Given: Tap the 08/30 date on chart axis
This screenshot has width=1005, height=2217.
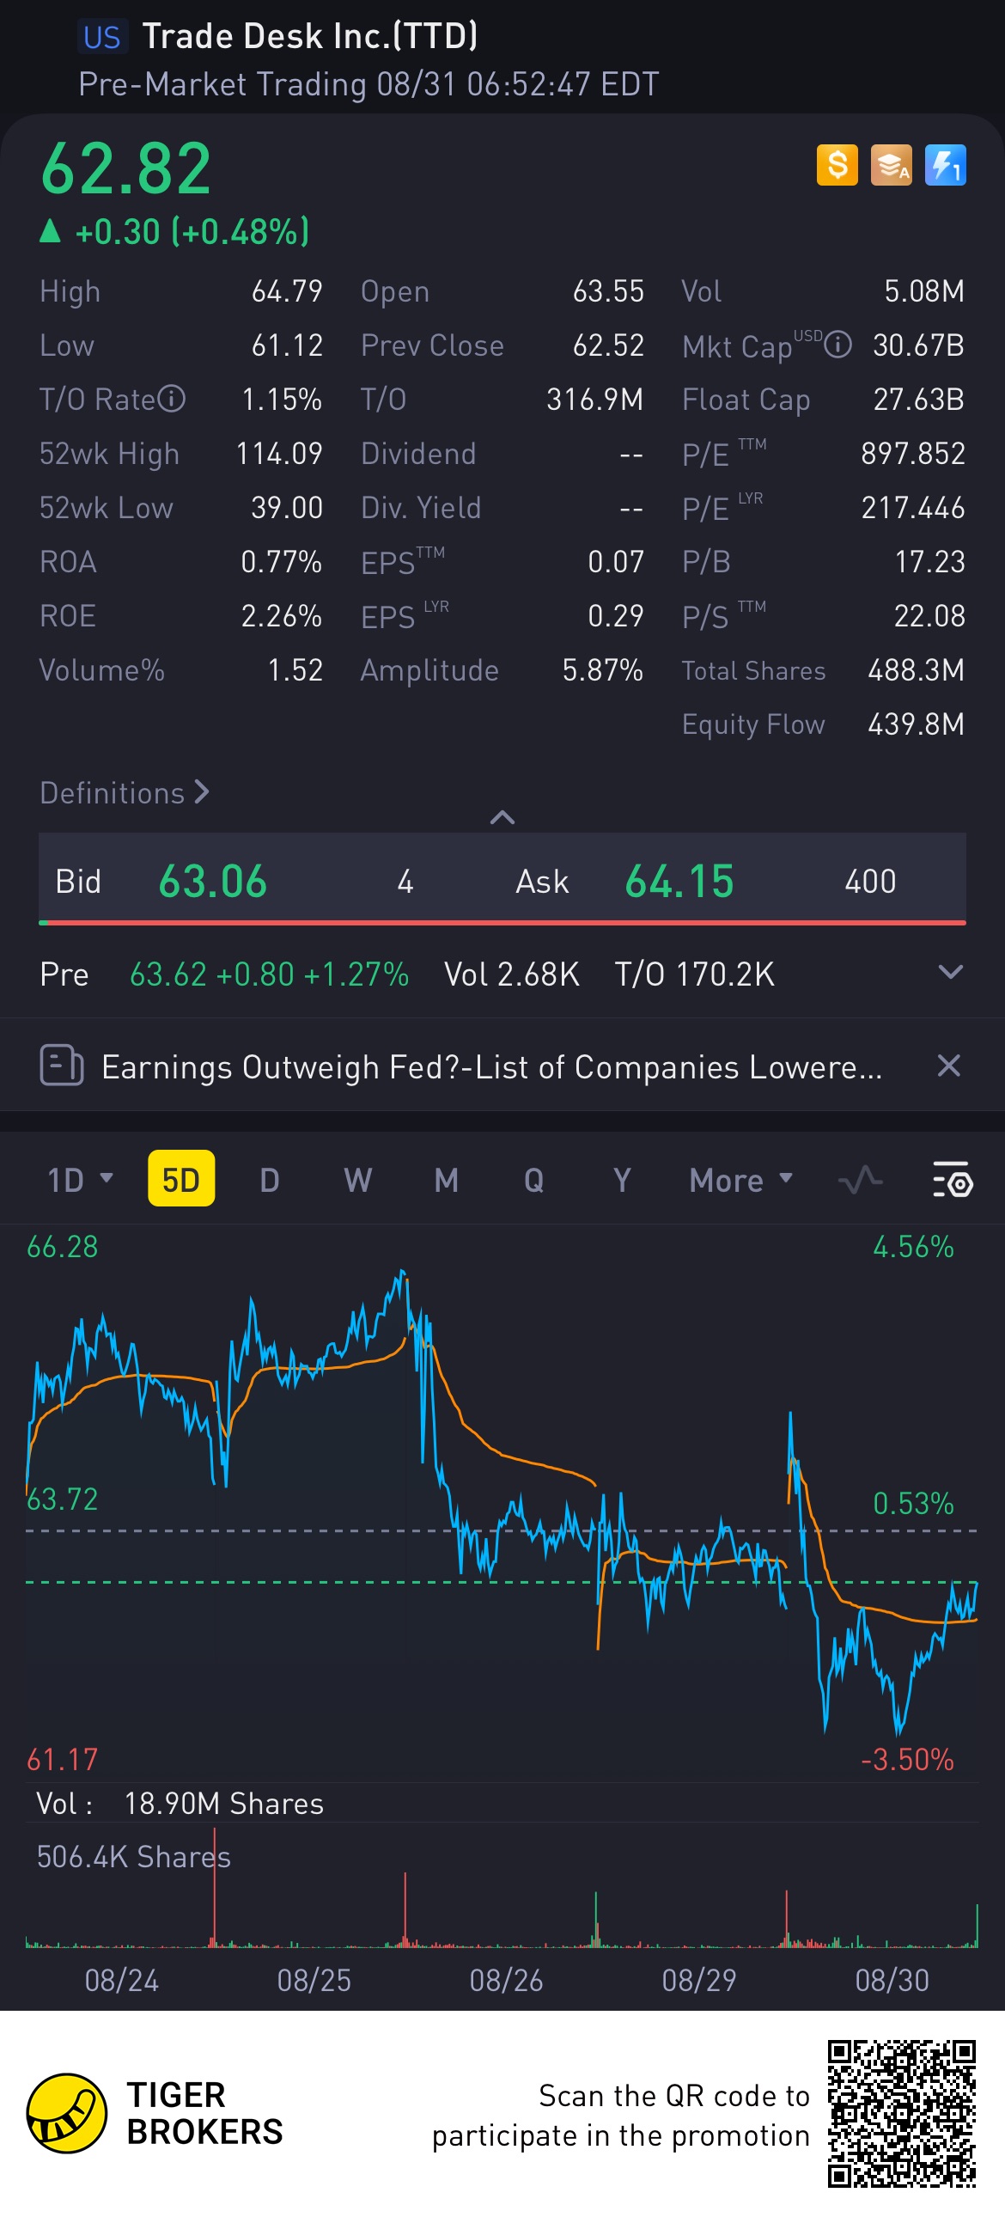Looking at the screenshot, I should click(x=892, y=1981).
